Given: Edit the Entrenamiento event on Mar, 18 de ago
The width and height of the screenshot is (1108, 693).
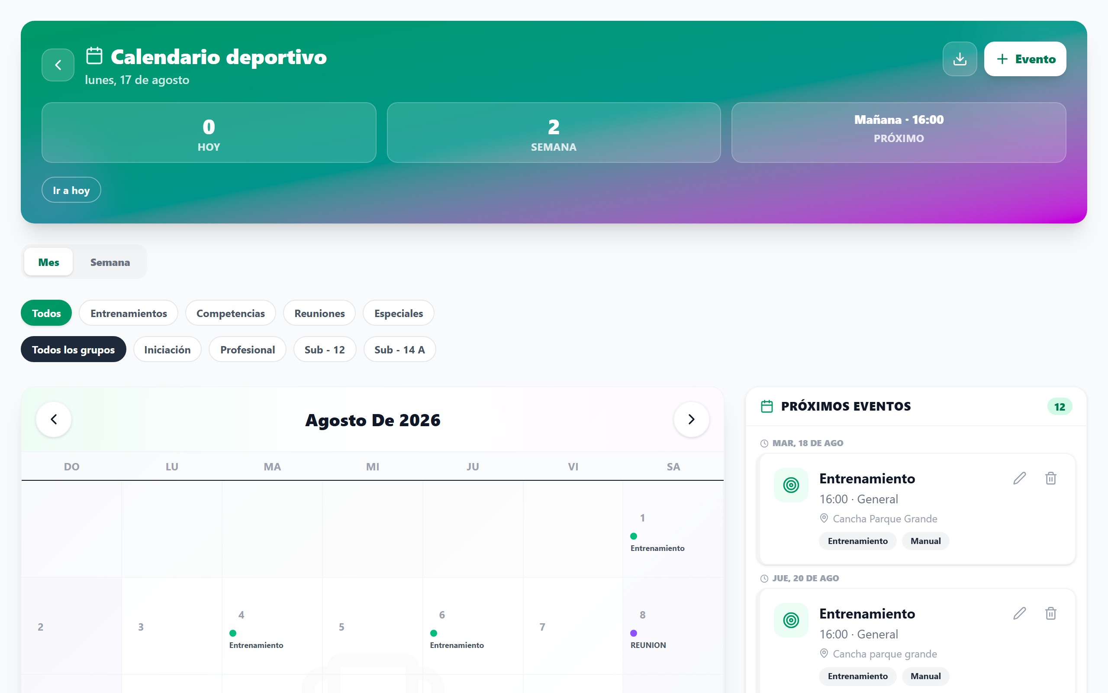Looking at the screenshot, I should pyautogui.click(x=1020, y=478).
